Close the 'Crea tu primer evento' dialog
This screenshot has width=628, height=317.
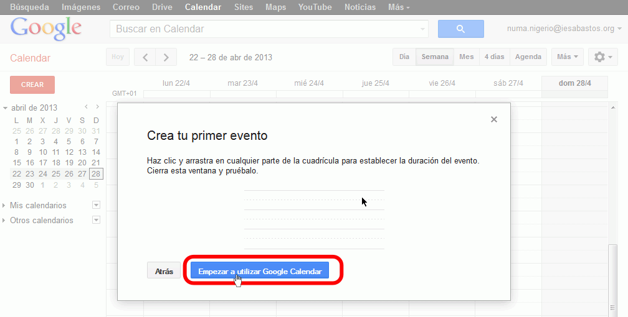coord(494,119)
